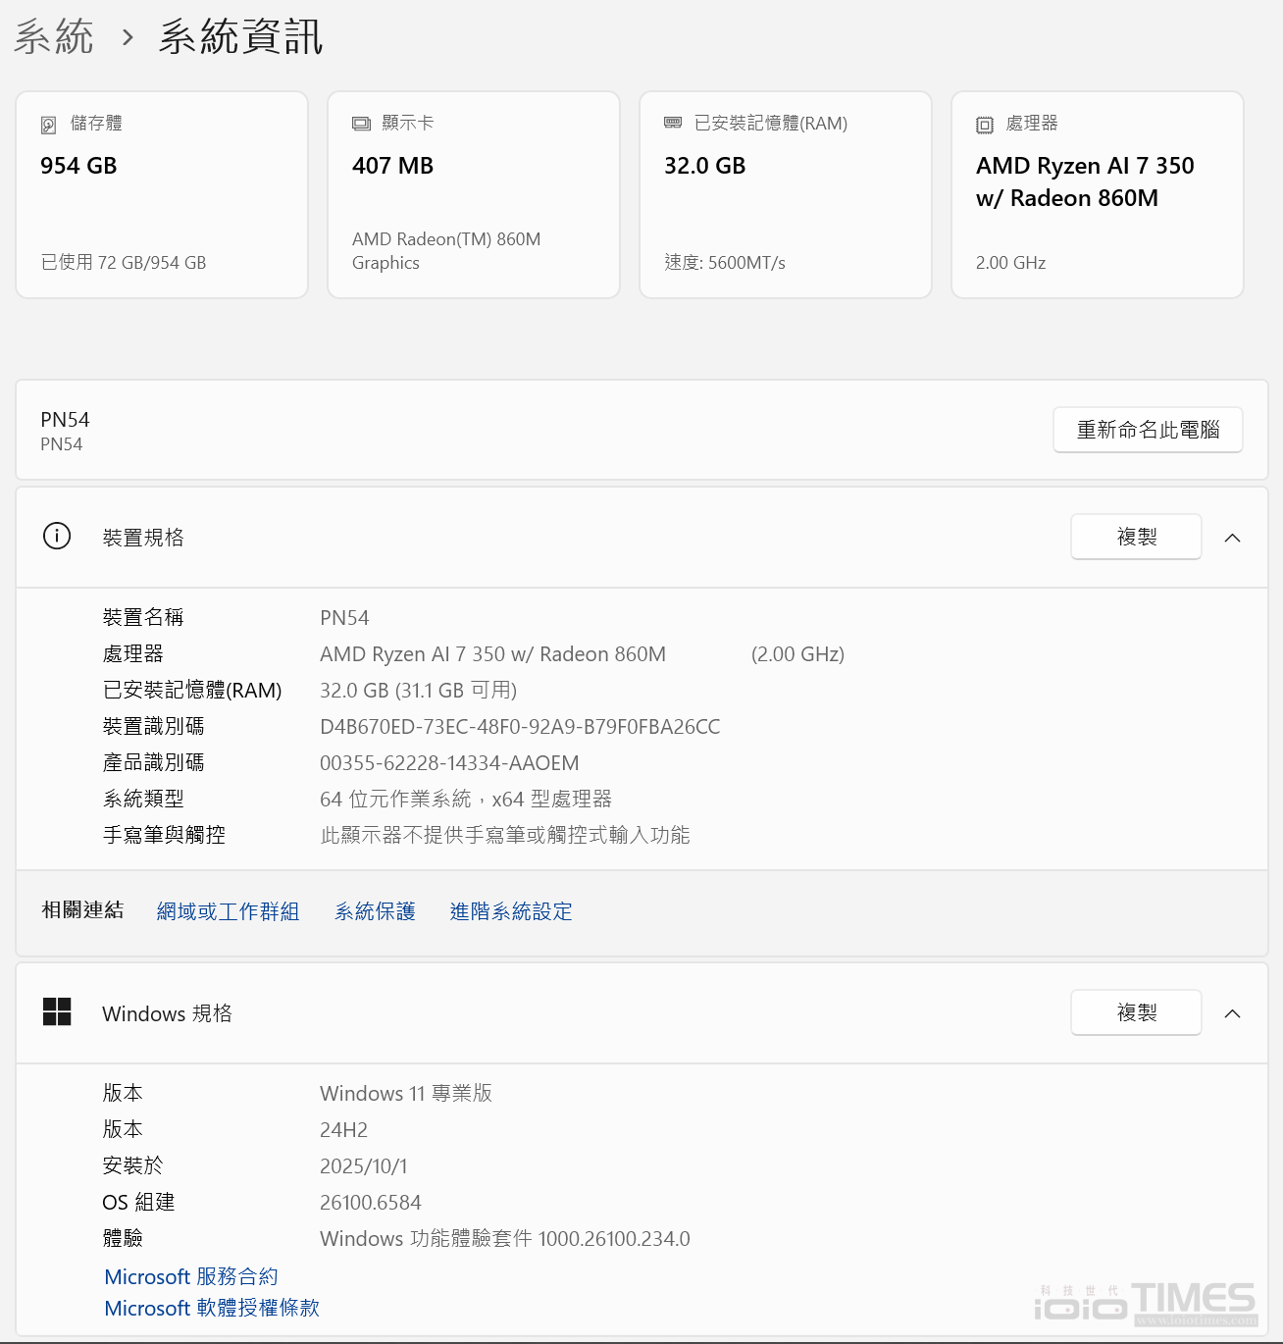Open the Microsoft 軟體授權條款 link
This screenshot has height=1344, width=1283.
(212, 1308)
